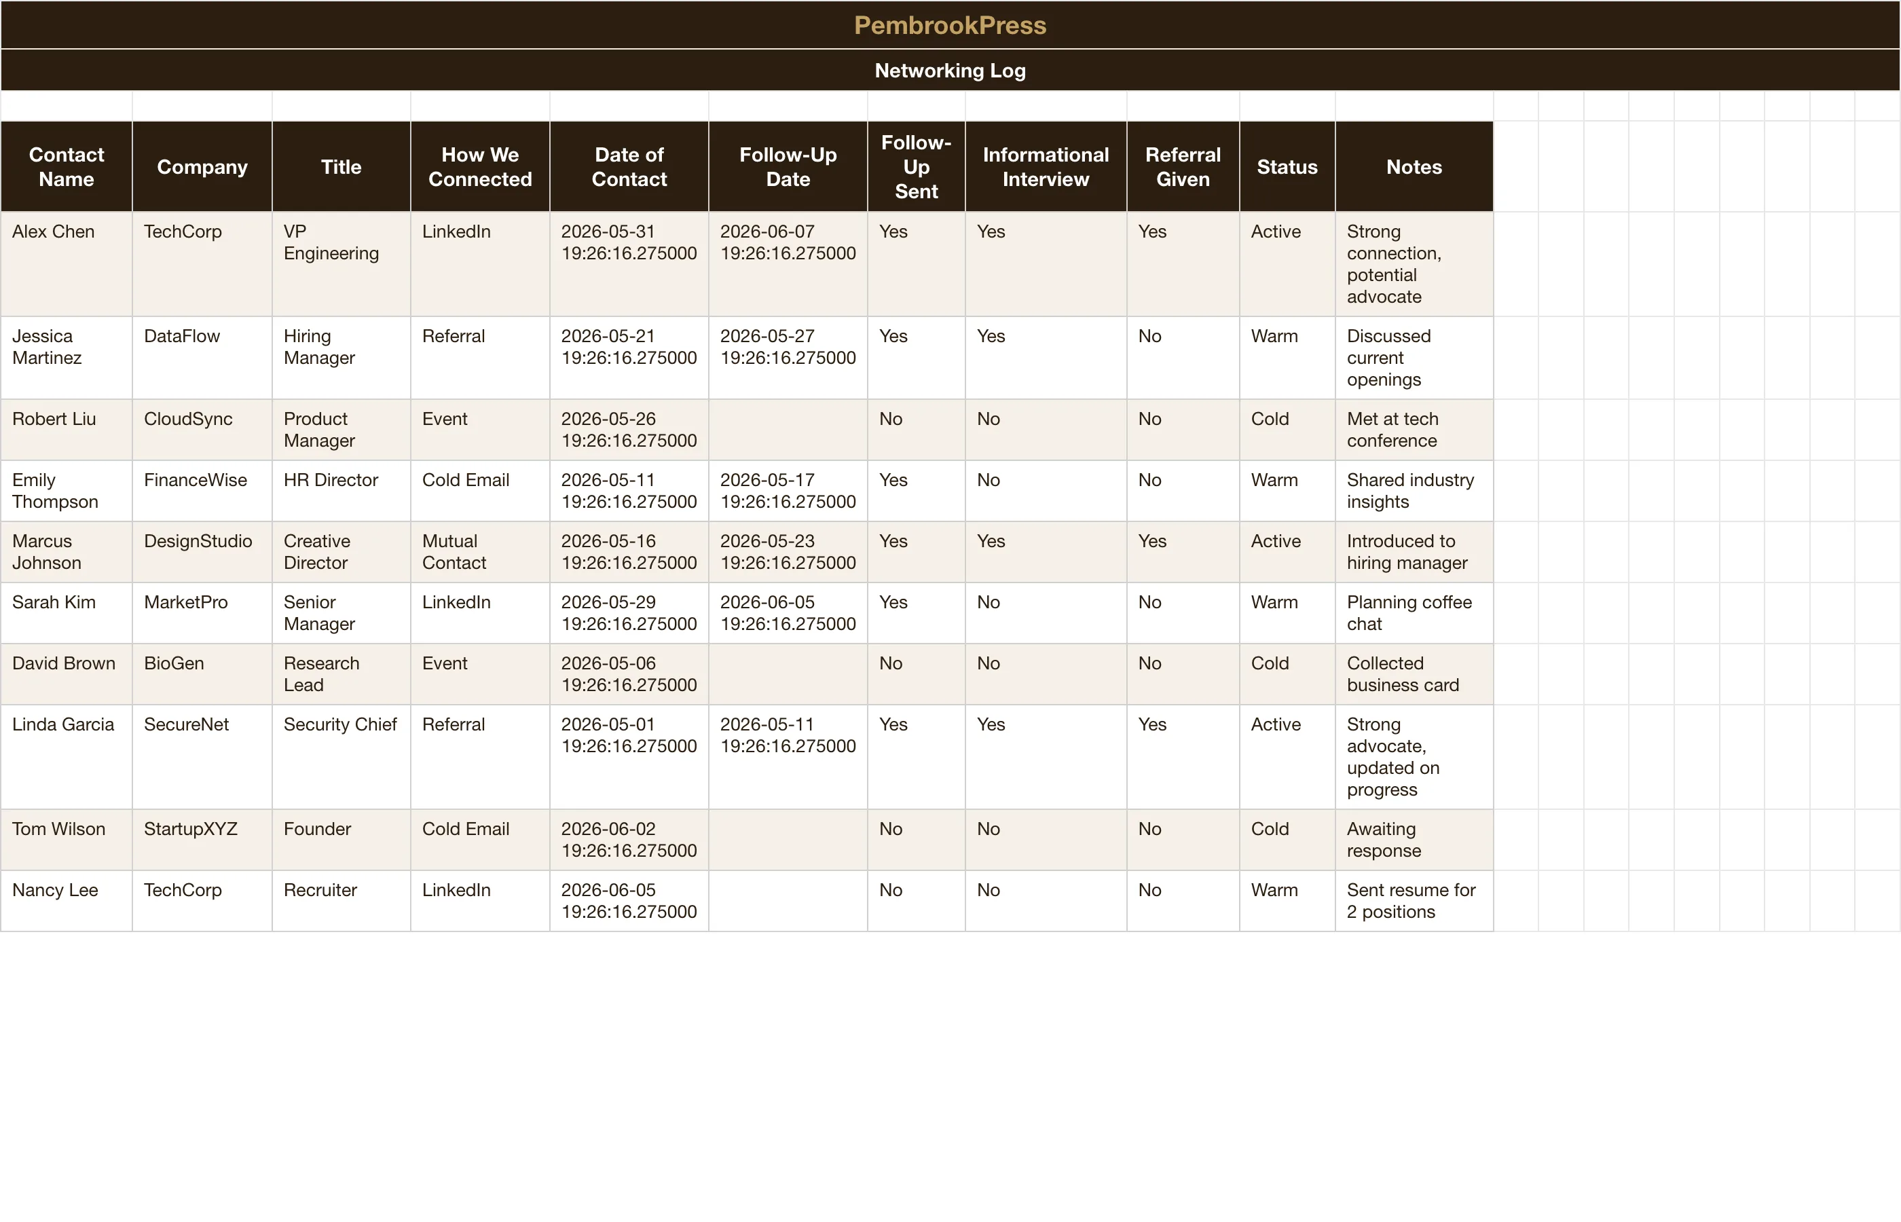Click the David Brown contact cell
Viewport: 1901px width, 1222px height.
[67, 675]
